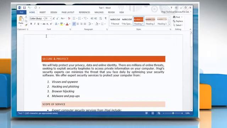Open the Paste options dropdown arrow
Viewport: 227px width, 128px height.
(x=21, y=26)
